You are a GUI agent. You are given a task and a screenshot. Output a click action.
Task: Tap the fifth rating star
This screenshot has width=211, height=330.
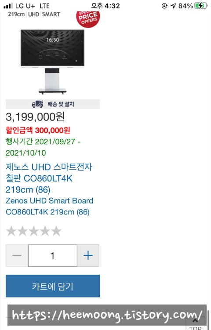click(x=56, y=231)
